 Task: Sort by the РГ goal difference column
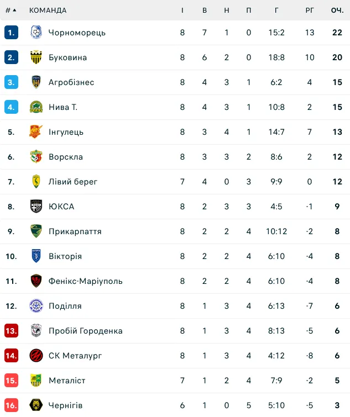tap(310, 10)
